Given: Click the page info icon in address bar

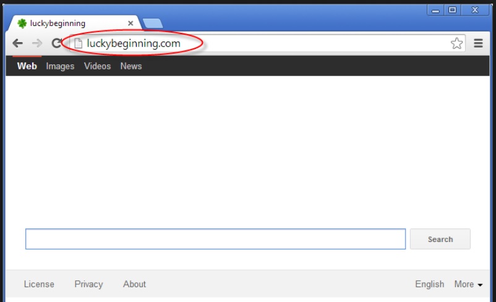Looking at the screenshot, I should pyautogui.click(x=78, y=43).
